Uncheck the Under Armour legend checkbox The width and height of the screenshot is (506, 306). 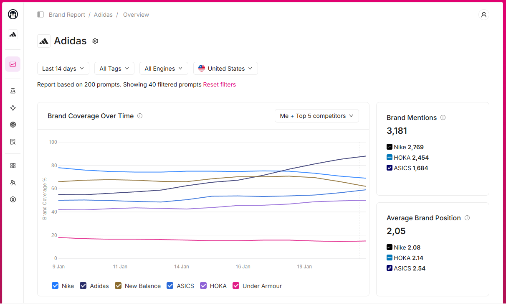point(236,286)
